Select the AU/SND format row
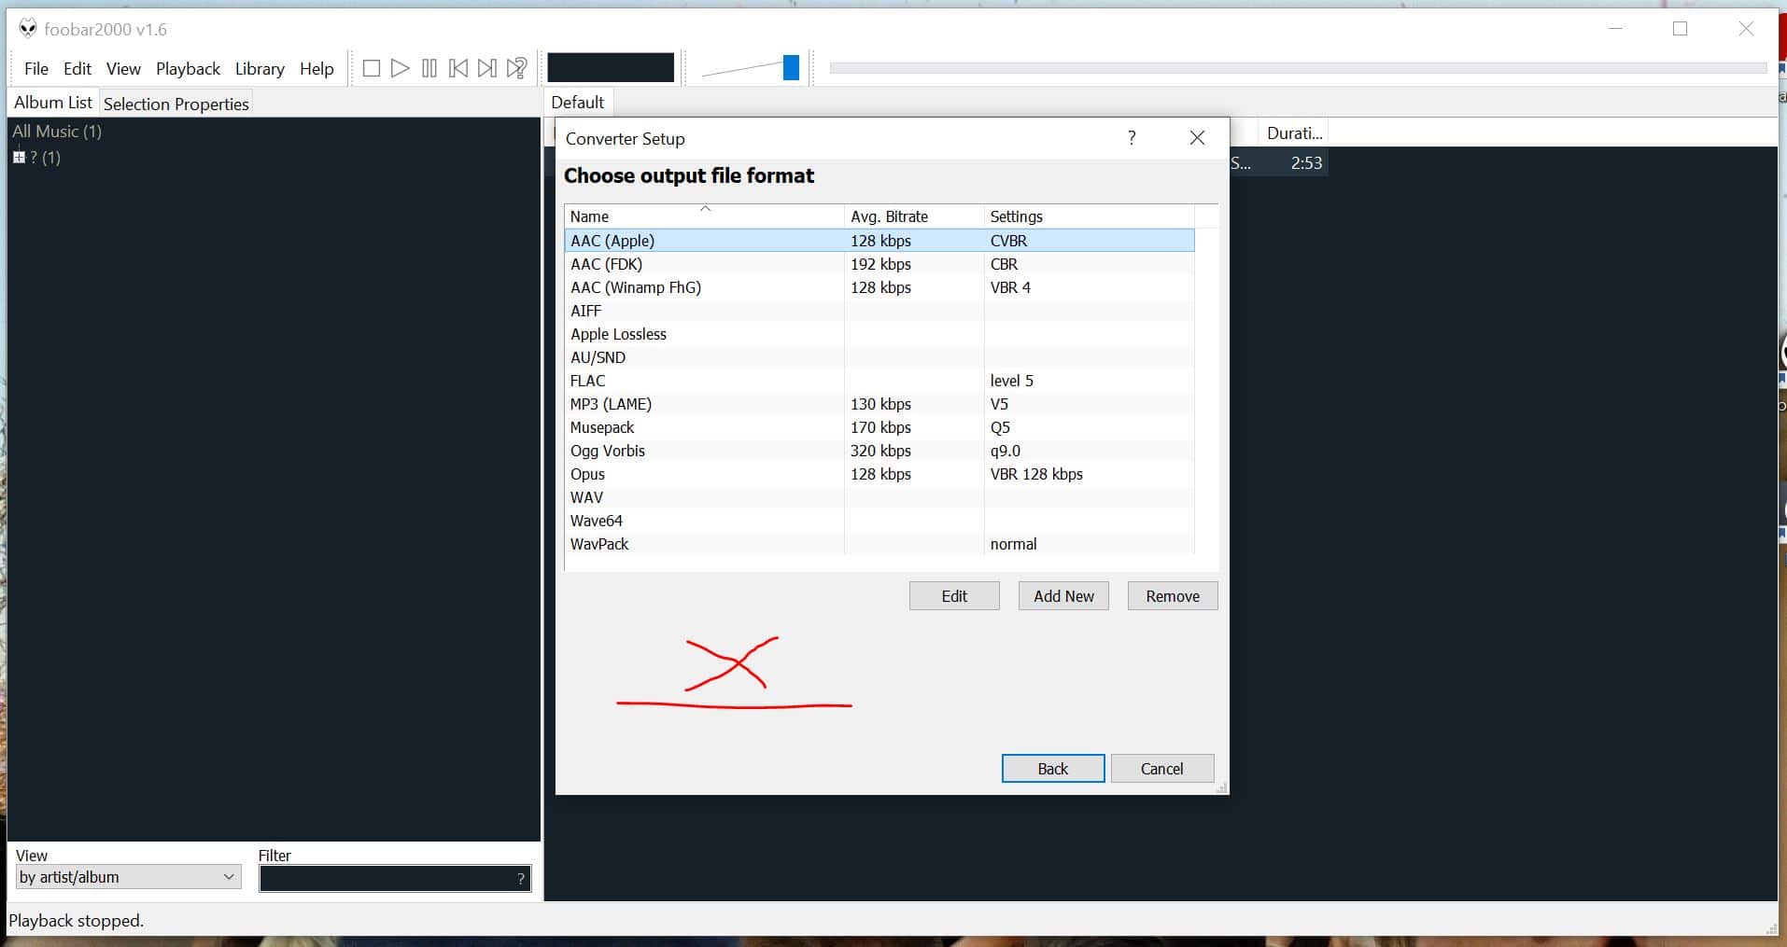This screenshot has width=1787, height=947. coord(879,357)
